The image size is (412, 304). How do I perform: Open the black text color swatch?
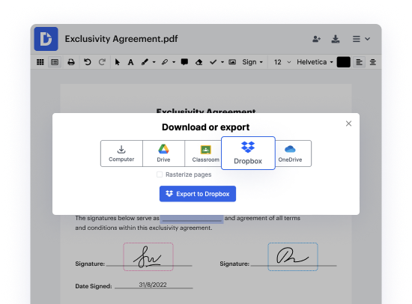click(x=343, y=62)
